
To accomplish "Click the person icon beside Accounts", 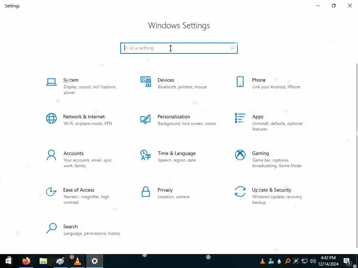I will pyautogui.click(x=51, y=155).
